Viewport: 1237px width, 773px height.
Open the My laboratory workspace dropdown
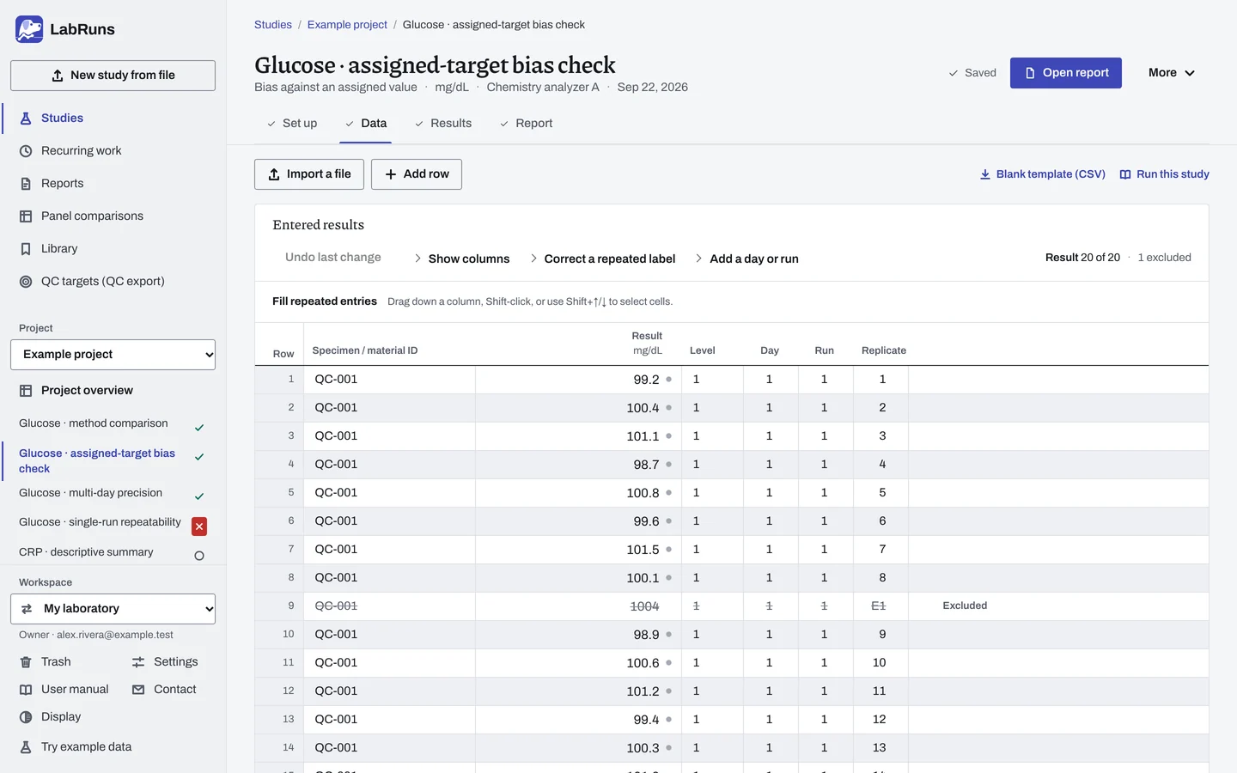pyautogui.click(x=113, y=609)
